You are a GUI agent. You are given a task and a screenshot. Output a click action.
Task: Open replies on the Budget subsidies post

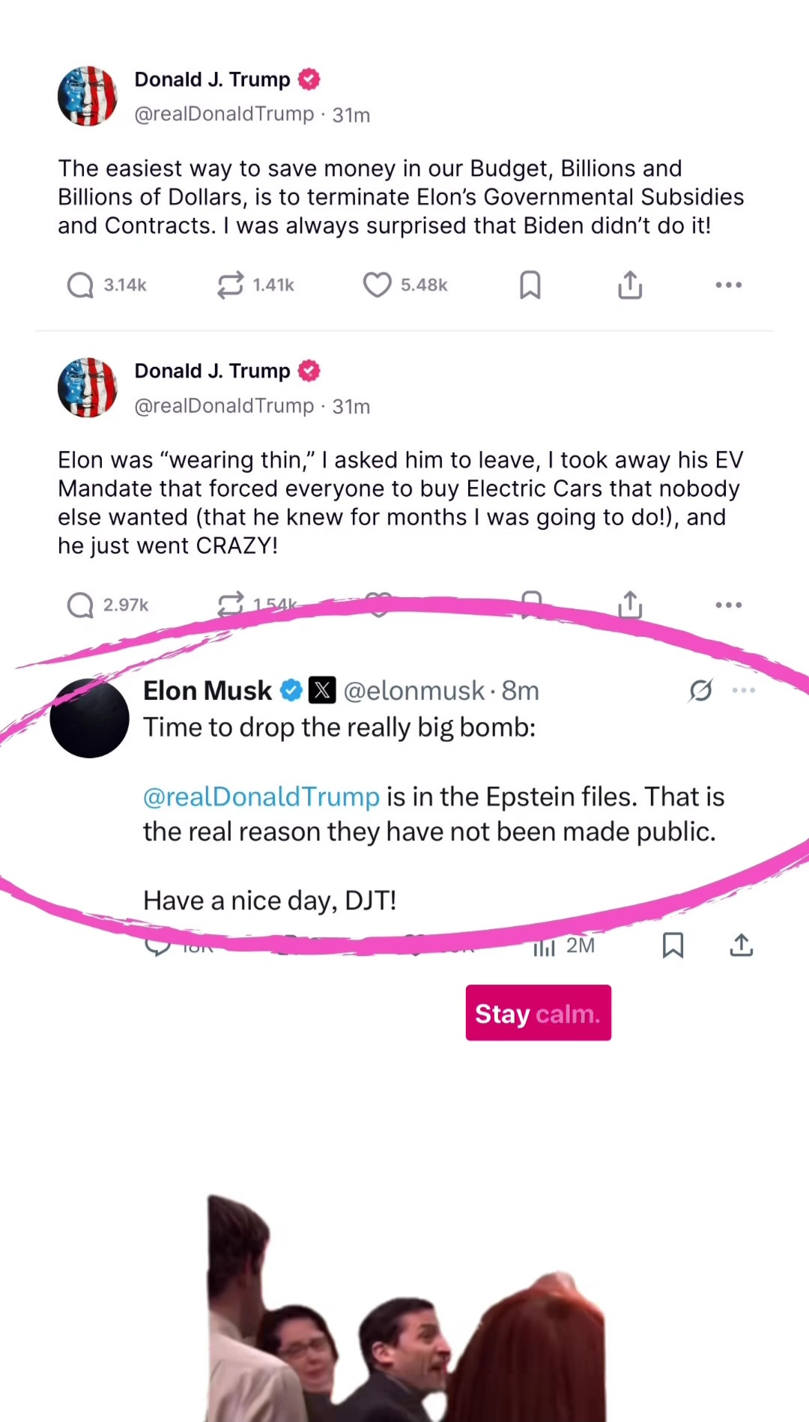[81, 285]
